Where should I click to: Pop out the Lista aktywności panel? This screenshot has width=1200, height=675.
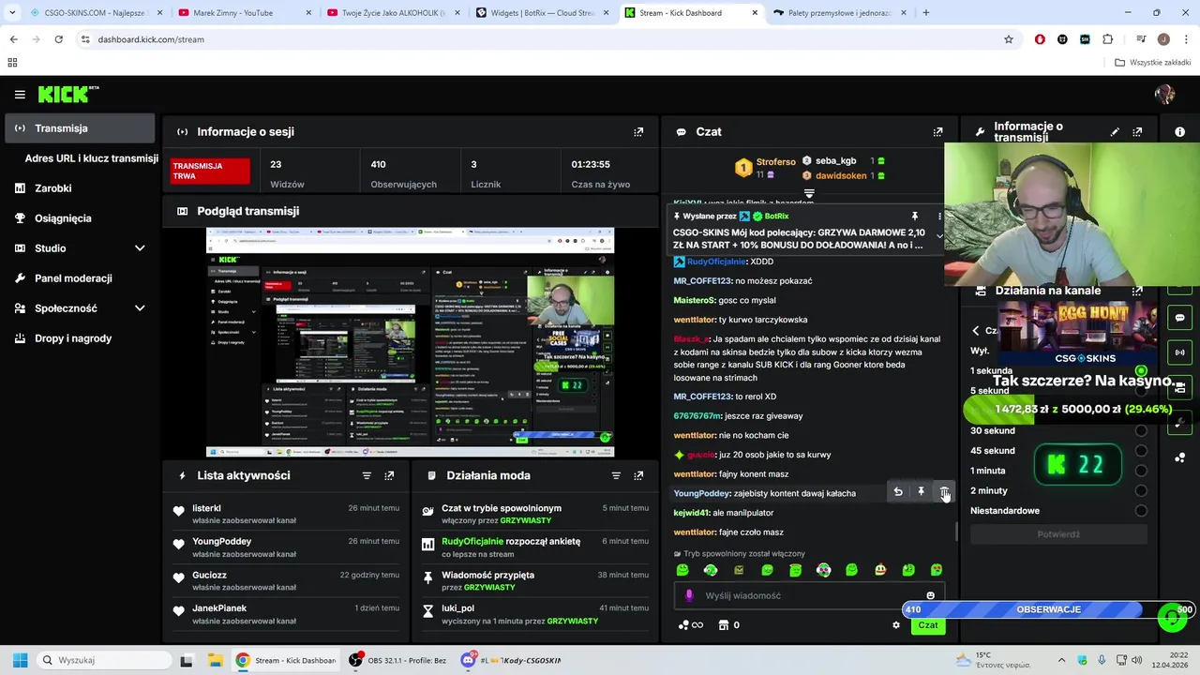[x=389, y=476]
